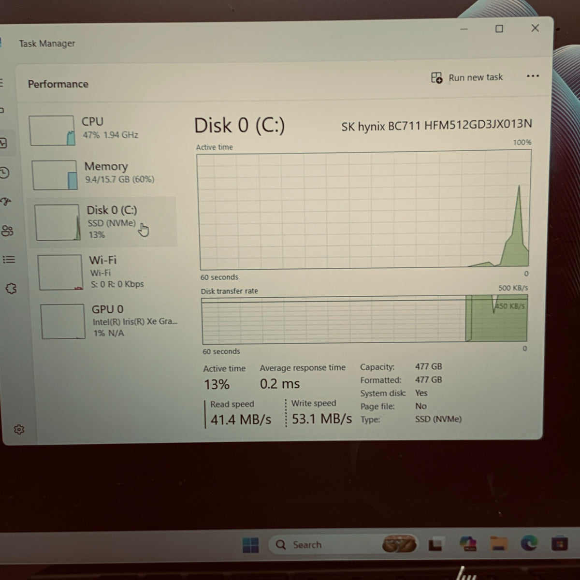Click the Active time 13% value

coord(217,385)
